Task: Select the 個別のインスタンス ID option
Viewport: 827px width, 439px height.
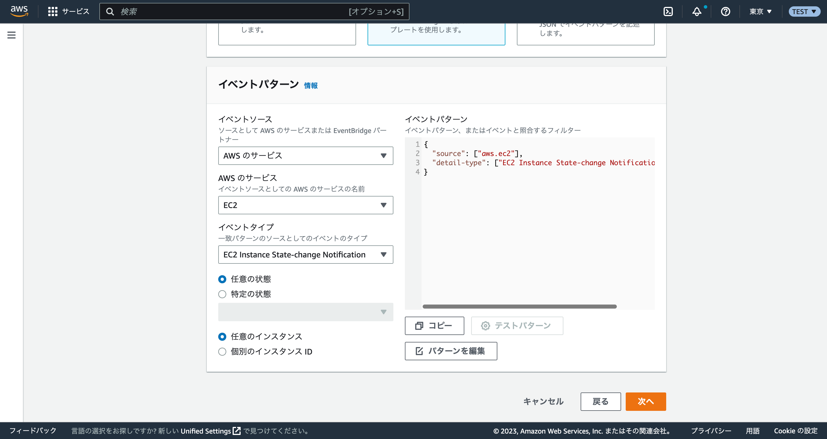Action: 222,352
